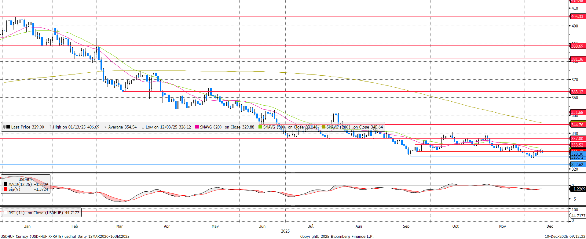
Task: Click the -1.2209 MACD value tag
Action: (x=578, y=189)
